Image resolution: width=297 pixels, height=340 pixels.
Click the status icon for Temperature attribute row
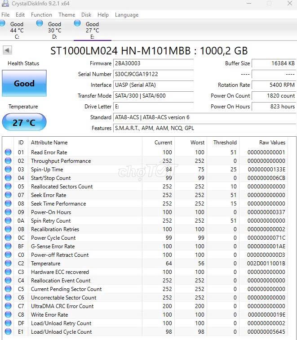click(8, 263)
